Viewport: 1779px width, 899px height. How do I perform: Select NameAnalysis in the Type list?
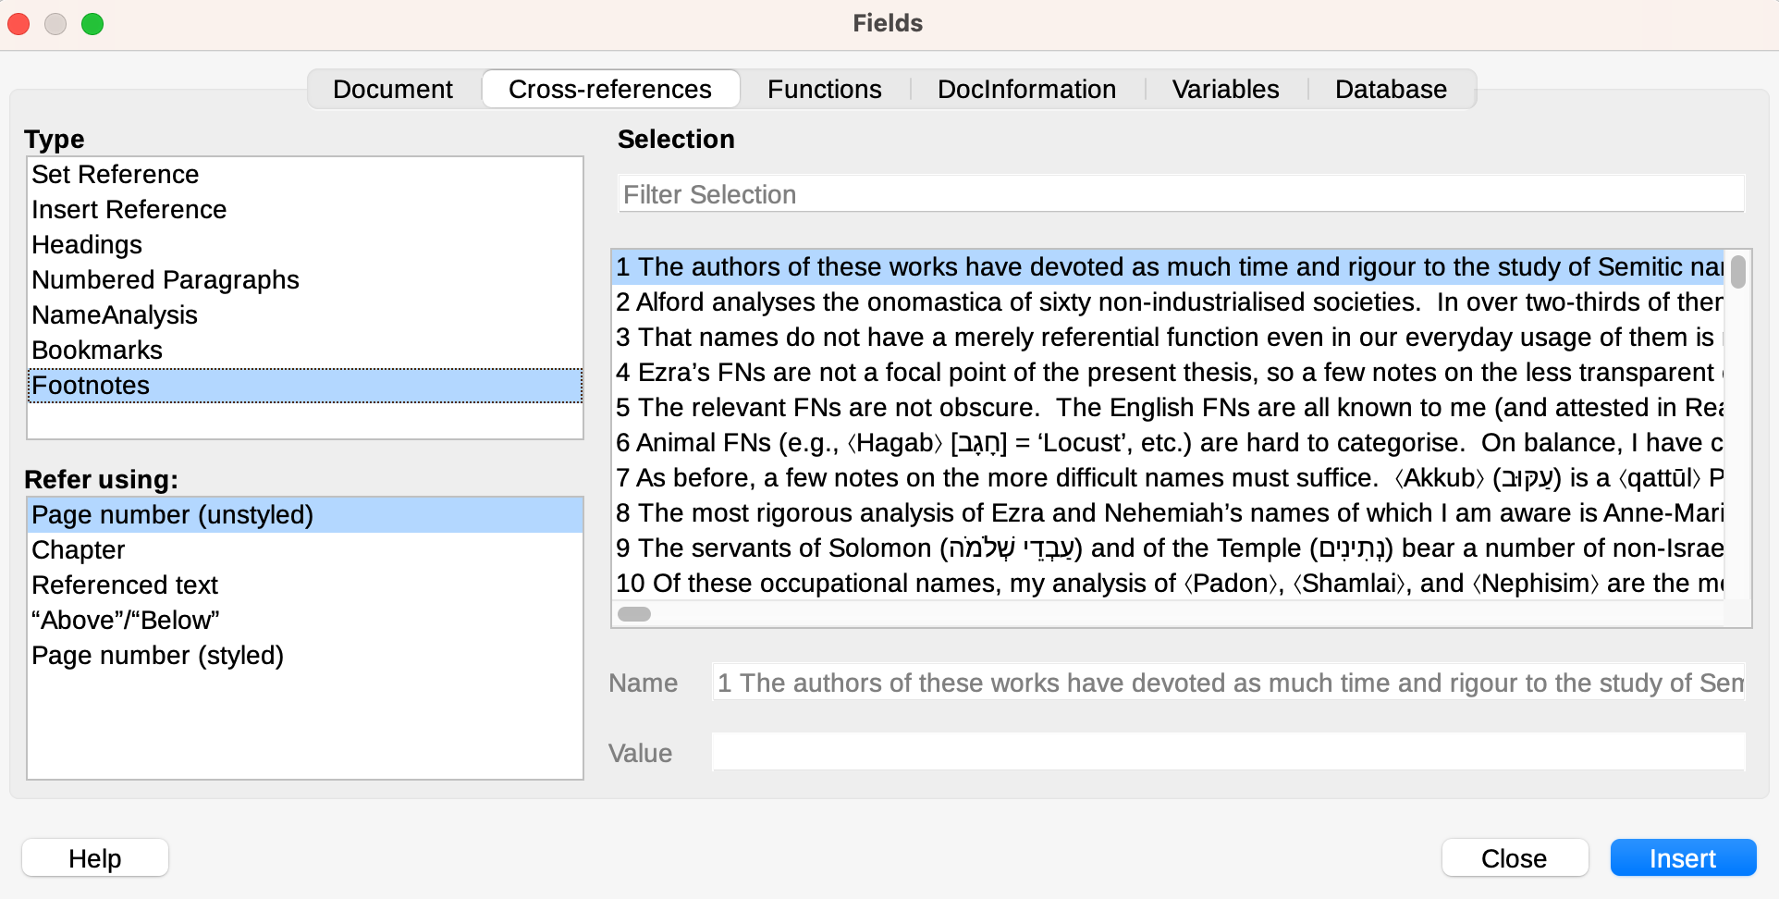tap(114, 314)
